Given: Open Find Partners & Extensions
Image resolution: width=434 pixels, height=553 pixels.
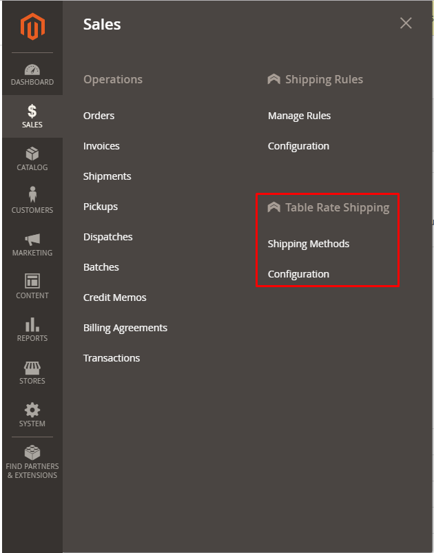Looking at the screenshot, I should coord(32,462).
